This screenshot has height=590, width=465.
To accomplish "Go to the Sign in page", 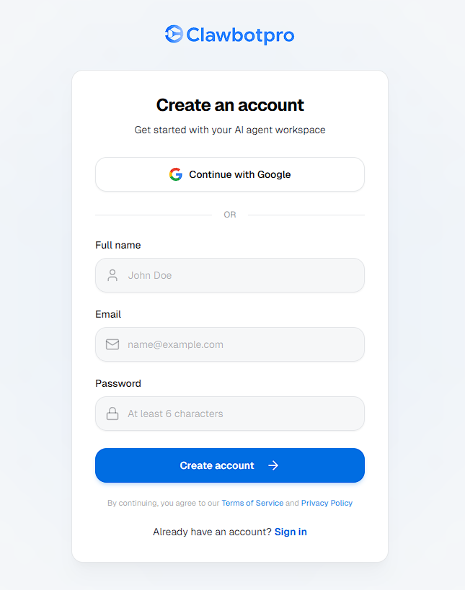I will coord(291,532).
